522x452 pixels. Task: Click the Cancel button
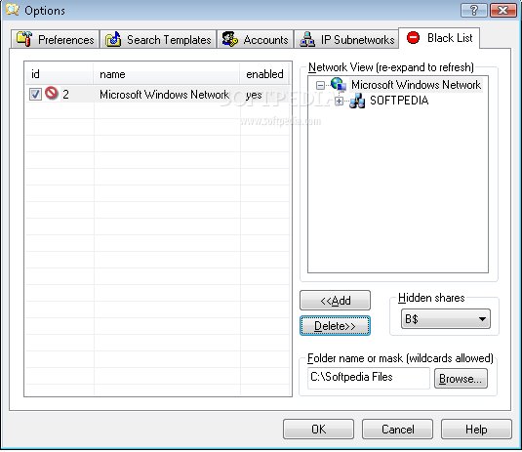tap(397, 429)
